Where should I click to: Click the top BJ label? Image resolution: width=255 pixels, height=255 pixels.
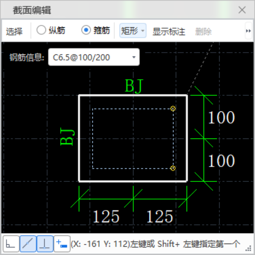[134, 86]
